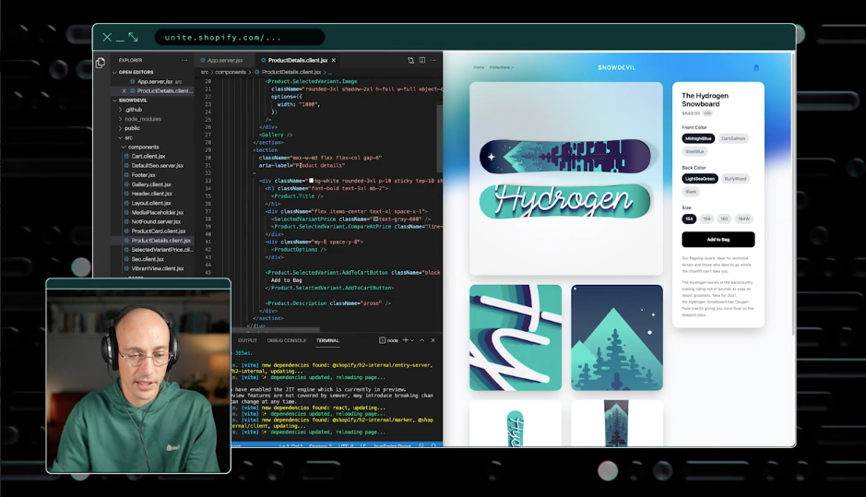866x497 pixels.
Task: Click the components breadcrumb segment
Action: click(231, 72)
